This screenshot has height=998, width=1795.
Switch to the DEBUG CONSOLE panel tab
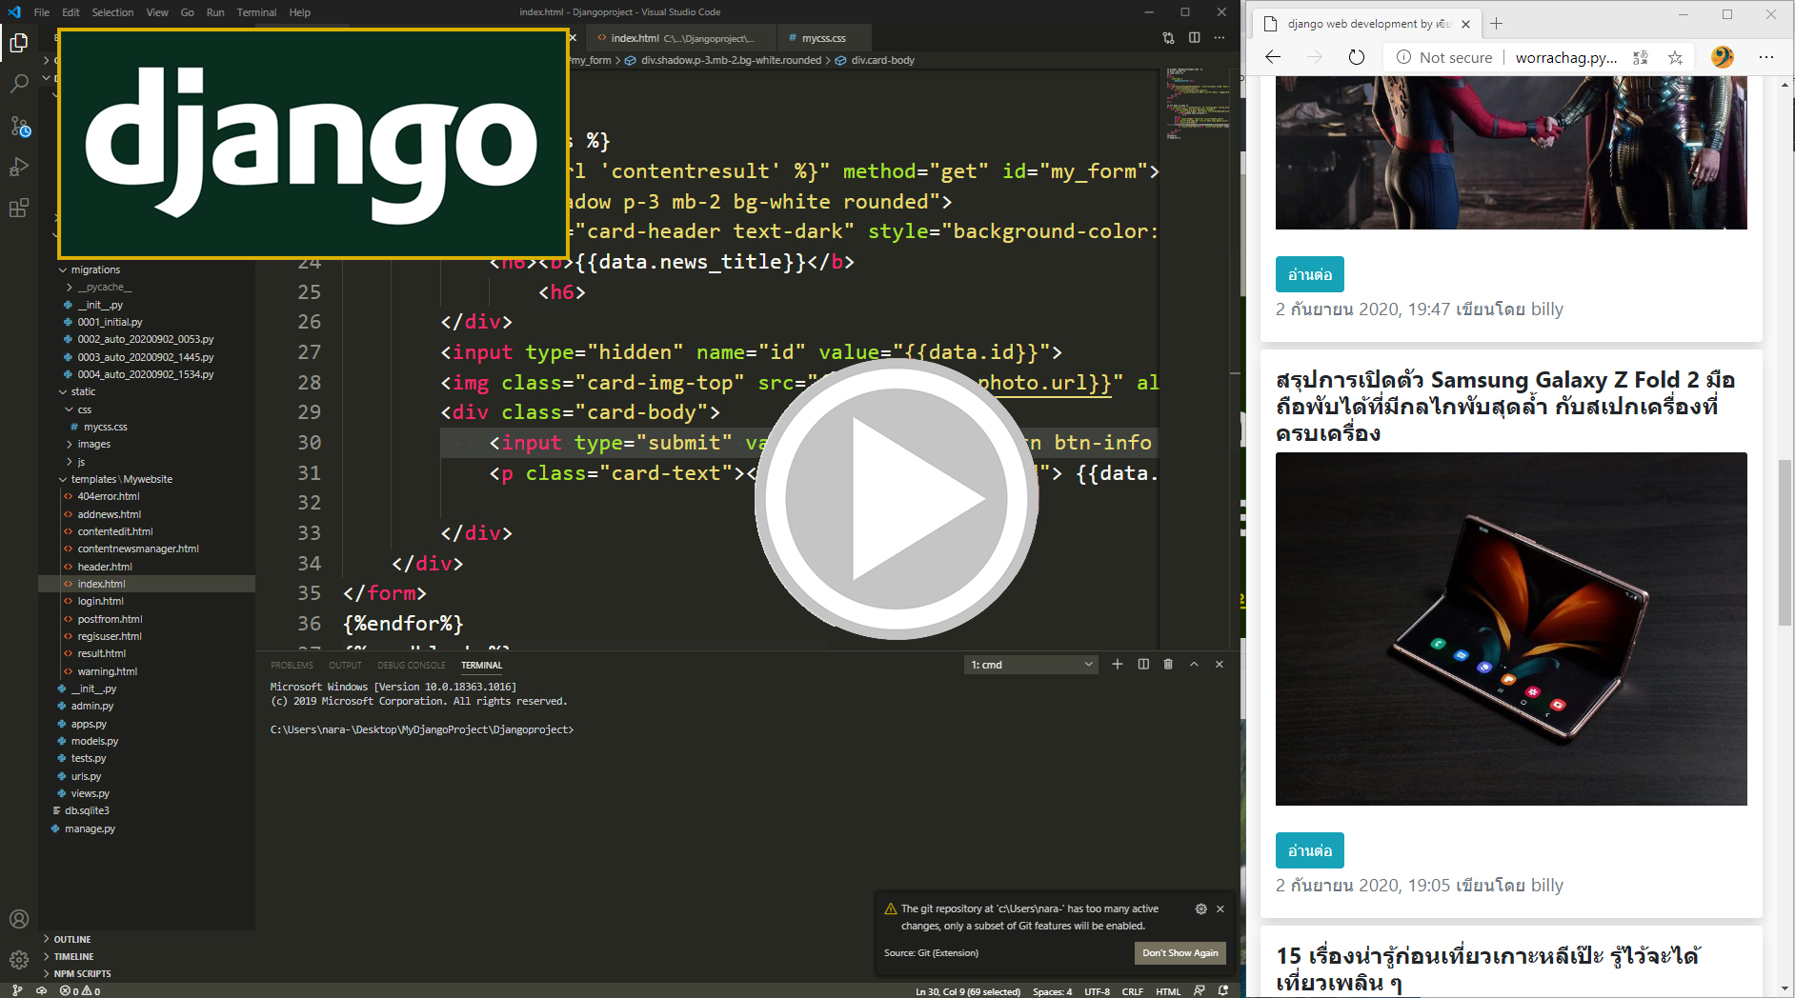(x=412, y=665)
